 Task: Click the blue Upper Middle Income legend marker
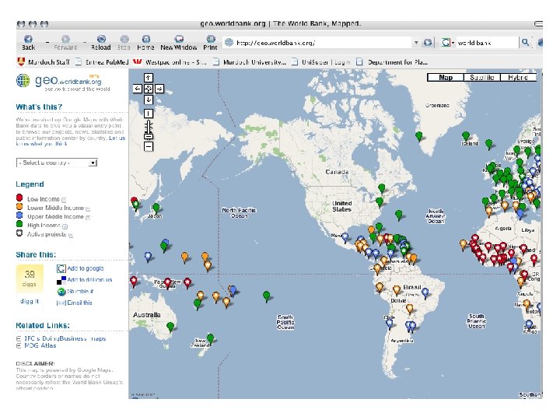pyautogui.click(x=19, y=215)
